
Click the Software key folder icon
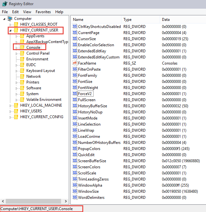tap(22, 88)
